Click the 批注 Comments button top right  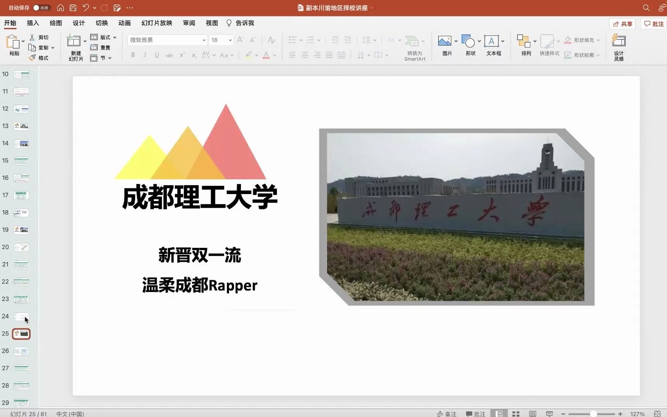coord(654,24)
